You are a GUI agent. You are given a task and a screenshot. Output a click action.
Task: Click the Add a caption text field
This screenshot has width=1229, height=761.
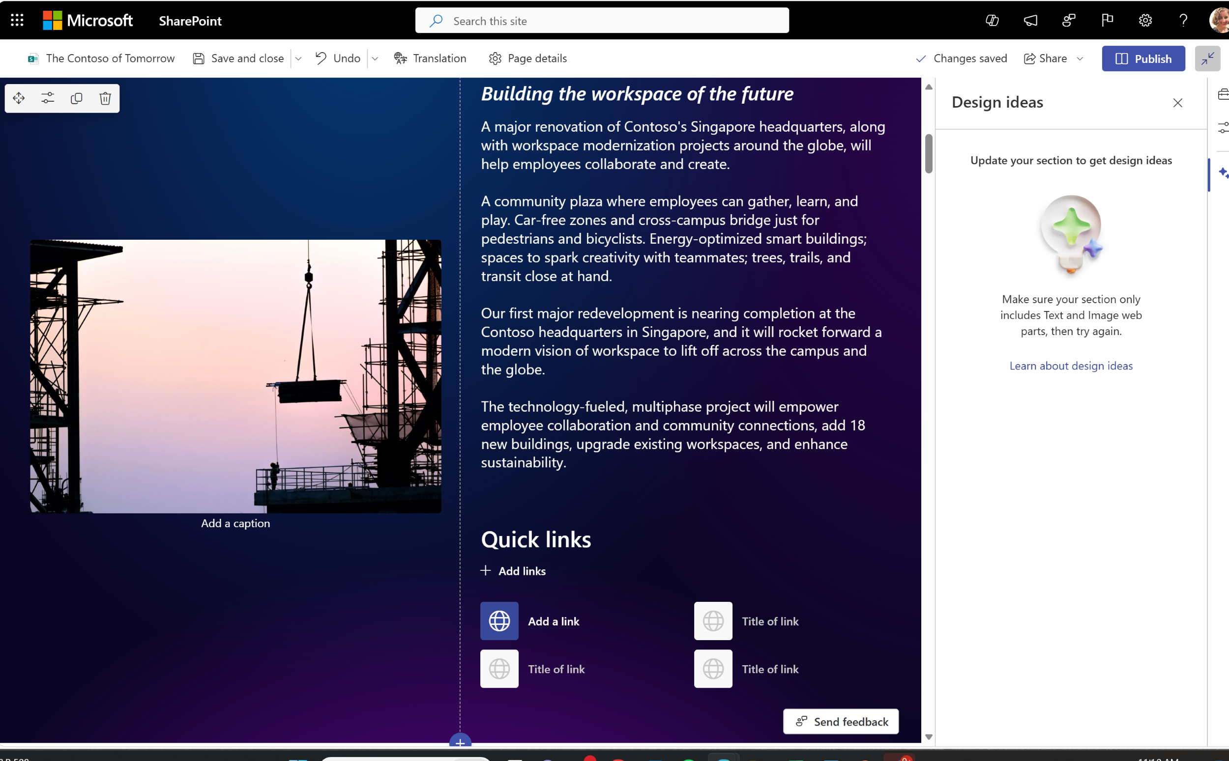click(x=235, y=523)
